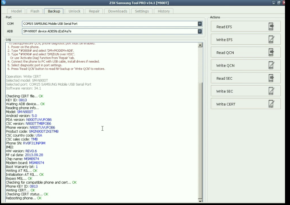Viewport: 290px width, 205px height.
Task: Click the Read EFS button label
Action: click(224, 27)
